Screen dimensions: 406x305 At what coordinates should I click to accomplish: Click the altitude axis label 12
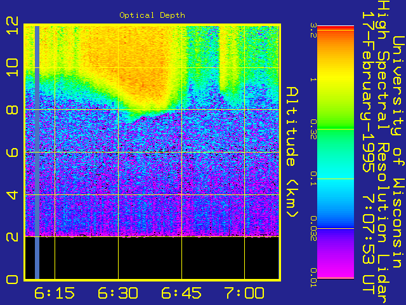click(x=12, y=25)
